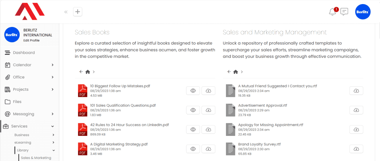Download 10 Biggest Follow Up Mistakes.pdf
This screenshot has height=161, width=380.
click(x=208, y=91)
